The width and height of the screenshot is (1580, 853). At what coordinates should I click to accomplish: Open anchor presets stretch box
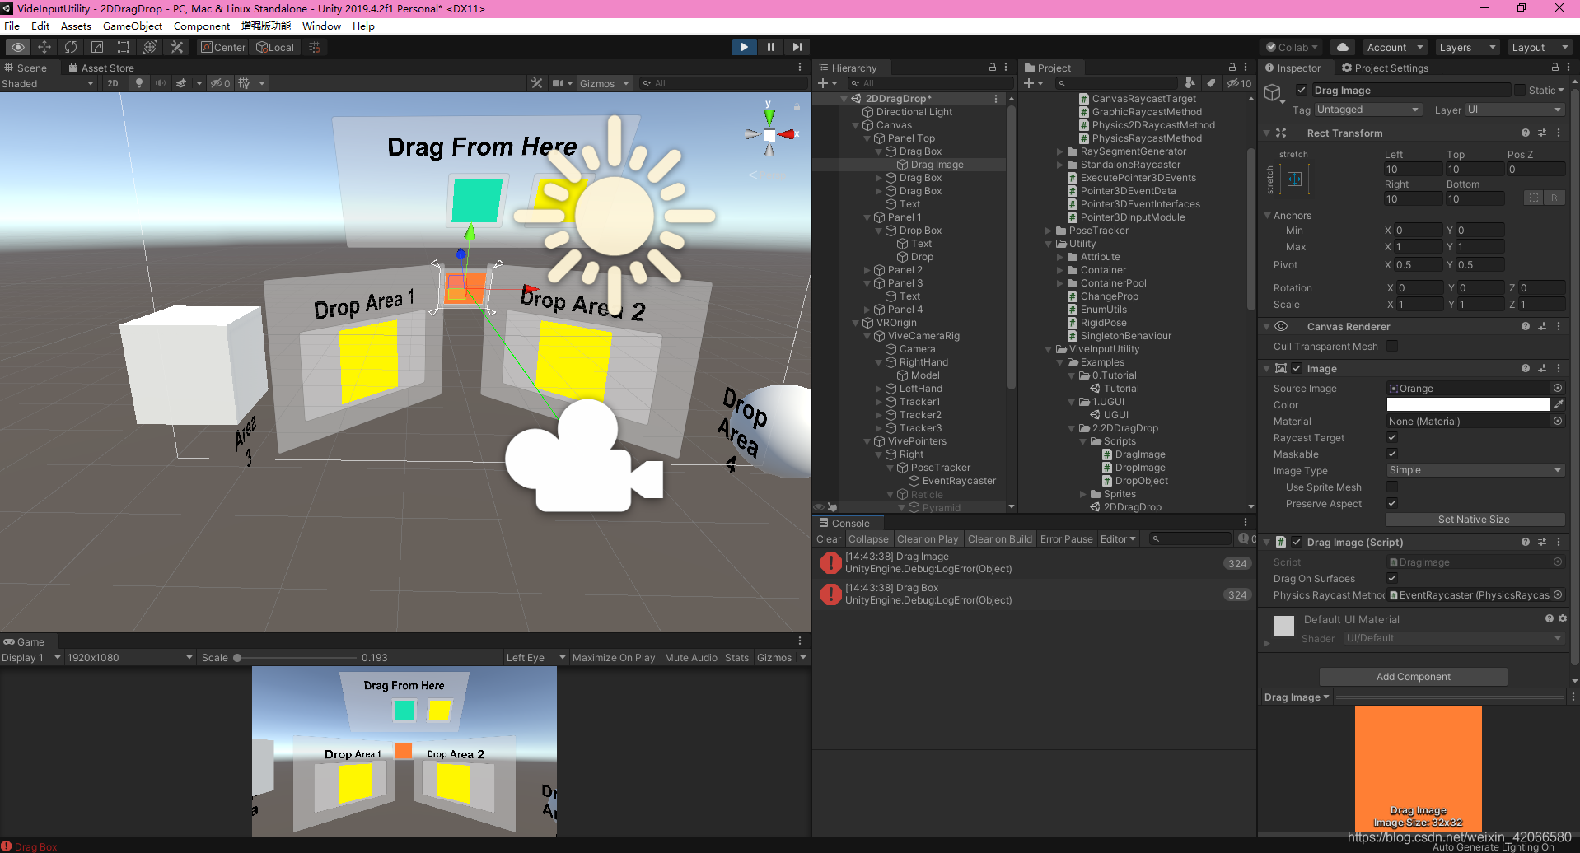pos(1294,179)
